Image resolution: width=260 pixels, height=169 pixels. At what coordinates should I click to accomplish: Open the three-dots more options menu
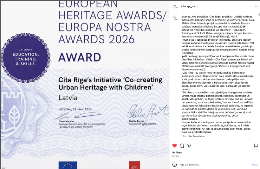coord(257,6)
